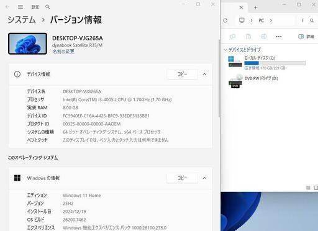Click Paste icon in Explorer toolbar
Screen dimensions: 318x231
(248, 37)
